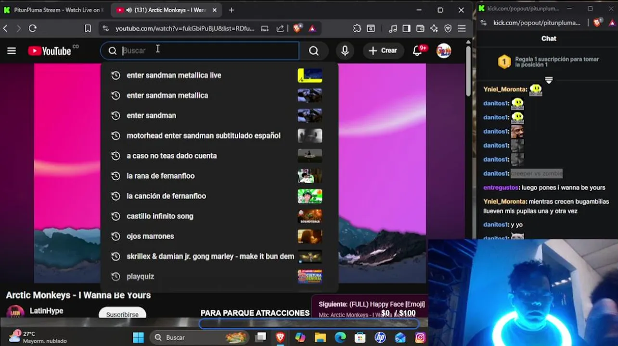The height and width of the screenshot is (346, 618).
Task: Open Instagram from the taskbar
Action: [x=420, y=338]
